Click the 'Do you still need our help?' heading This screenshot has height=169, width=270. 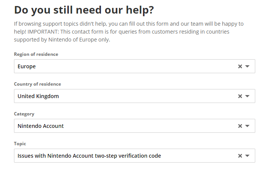click(84, 10)
